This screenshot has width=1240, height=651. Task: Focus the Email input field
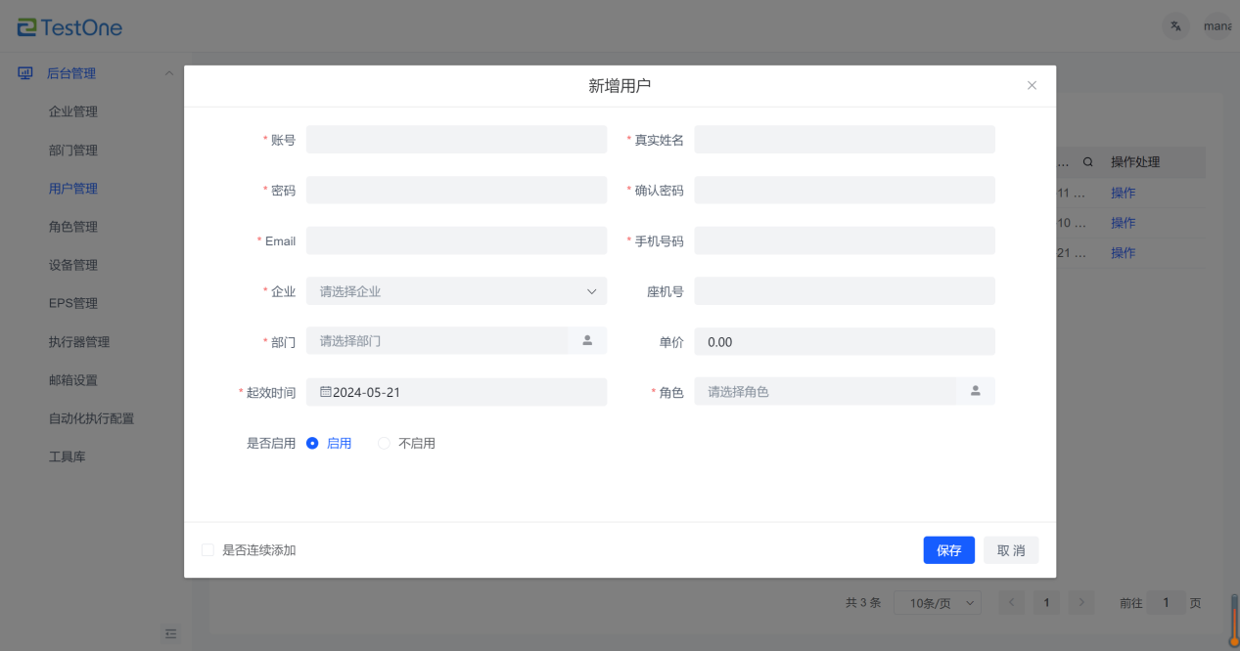(456, 240)
